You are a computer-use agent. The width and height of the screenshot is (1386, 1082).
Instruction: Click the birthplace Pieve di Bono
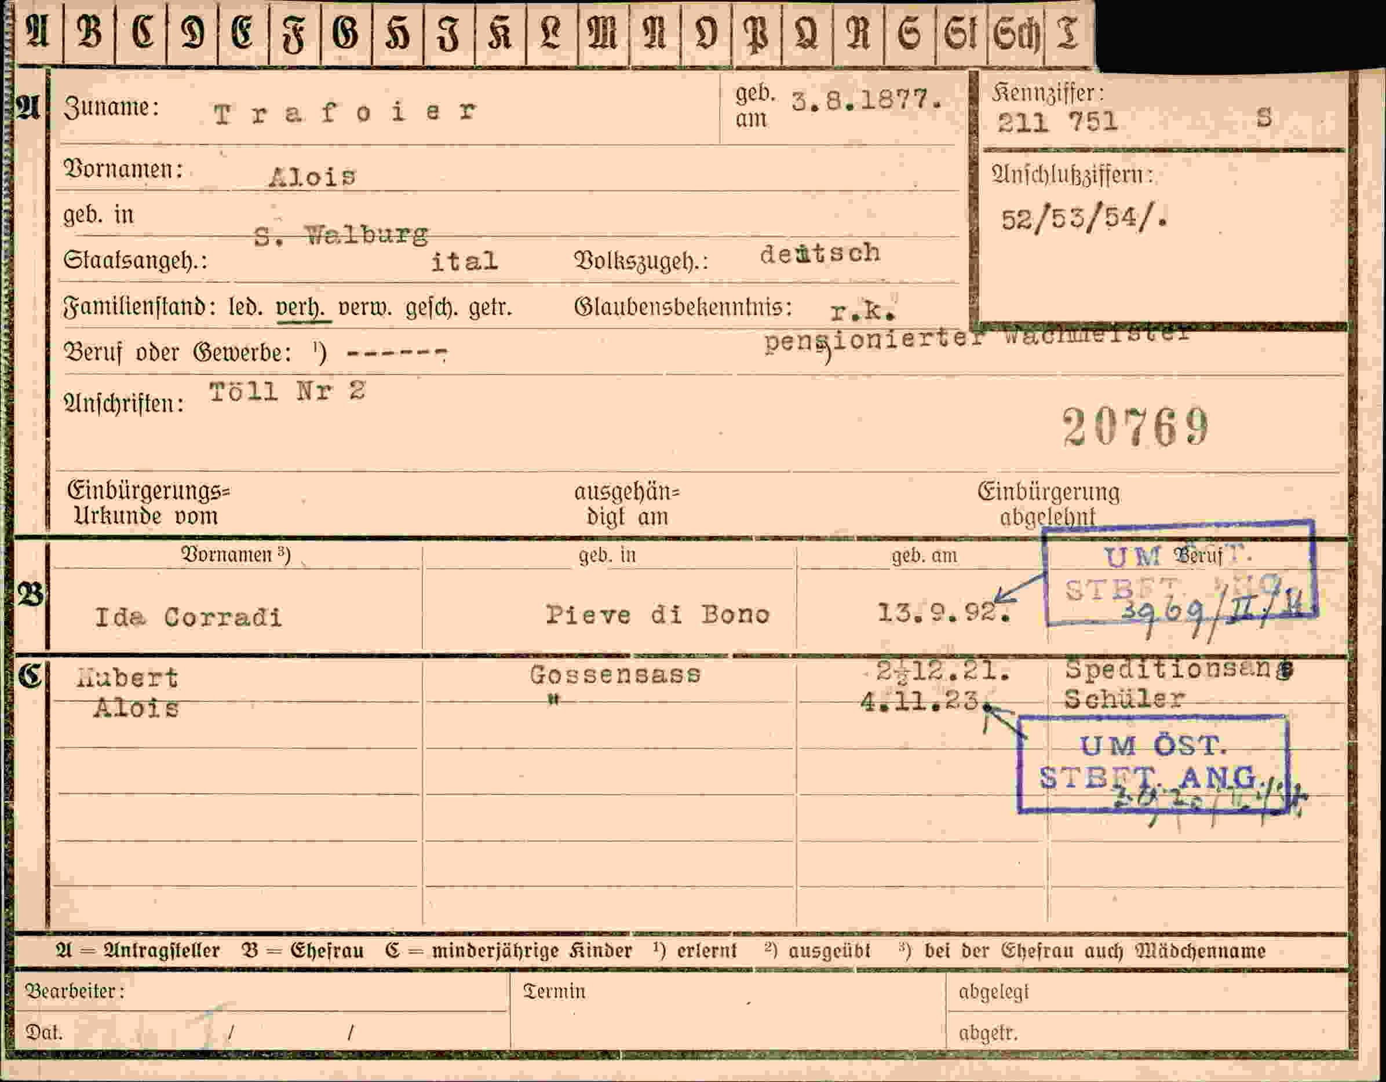coord(658,615)
